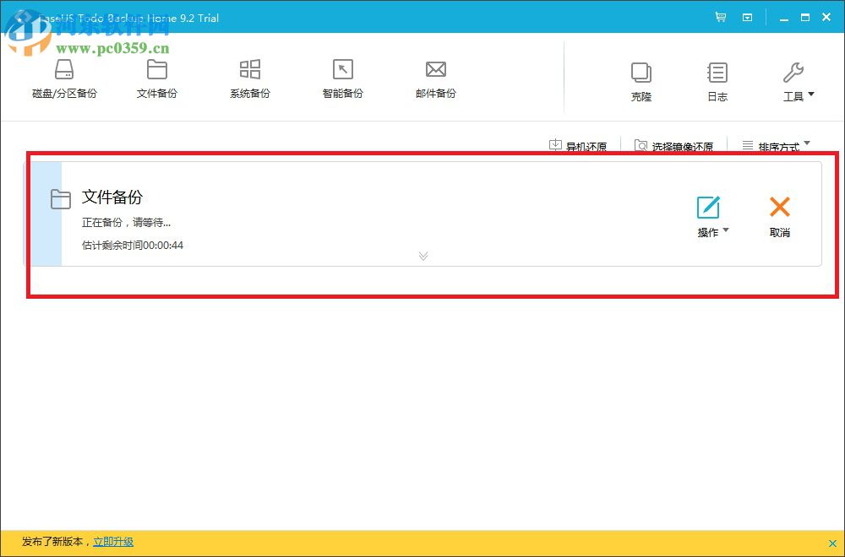
Task: Open the shopping cart to purchase
Action: 720,17
